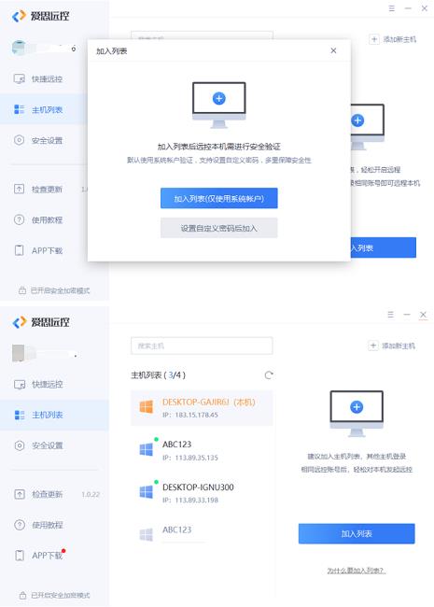Choose 设置自定义密码后加入 option

tap(219, 228)
